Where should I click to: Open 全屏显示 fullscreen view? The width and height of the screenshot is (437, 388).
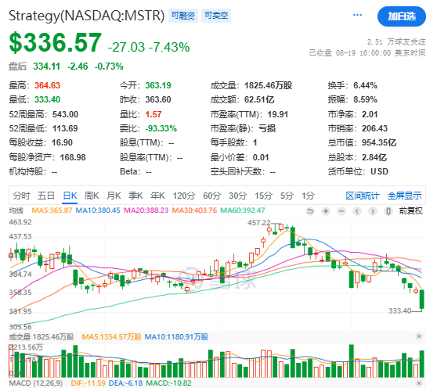(405, 196)
